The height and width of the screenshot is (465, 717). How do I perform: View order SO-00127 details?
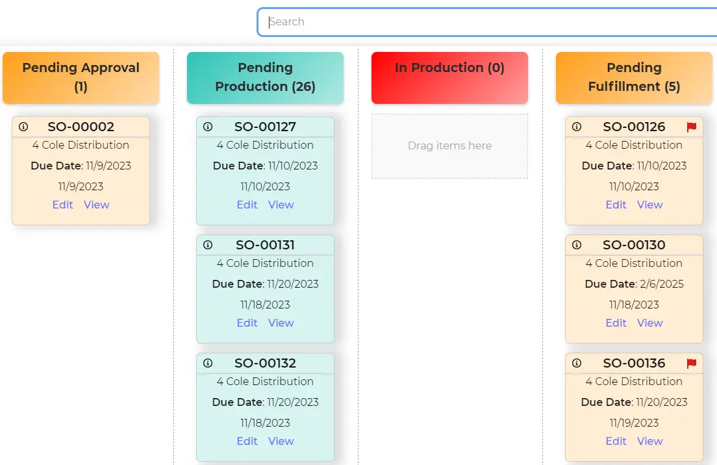pos(281,205)
